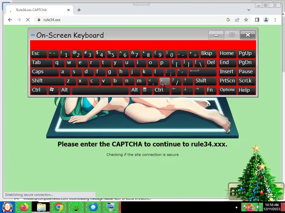Viewport: 285px width, 213px height.
Task: Click the Home key
Action: (227, 54)
